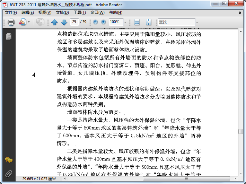Screen dimensions: 246x184
Task: Open the 帮助(H) menu
Action: [116, 13]
